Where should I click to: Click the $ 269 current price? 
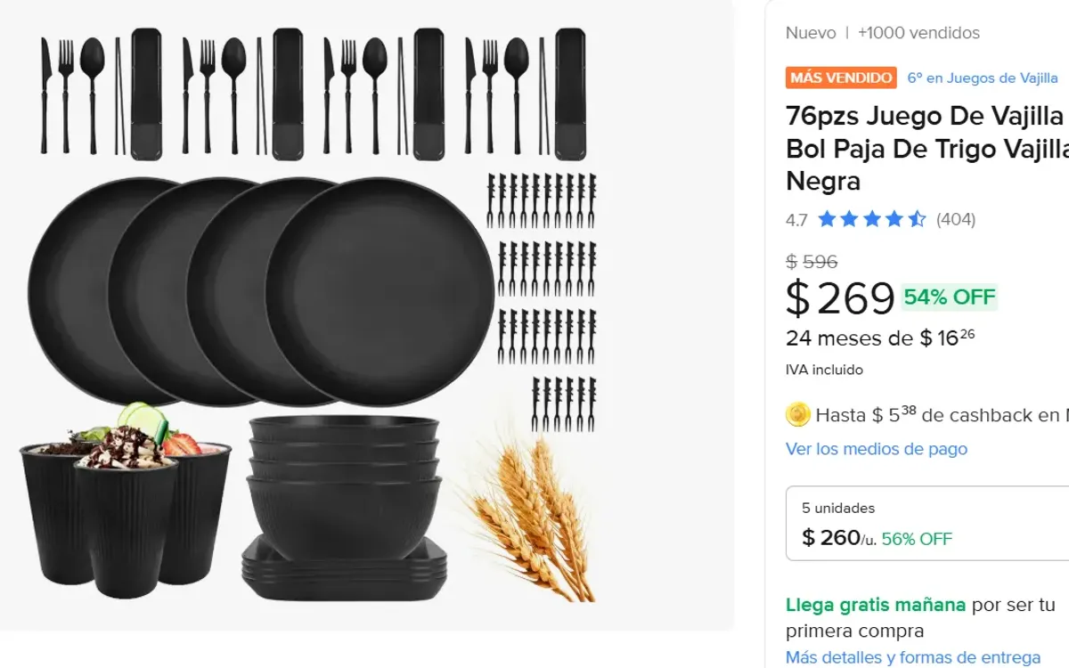(840, 298)
